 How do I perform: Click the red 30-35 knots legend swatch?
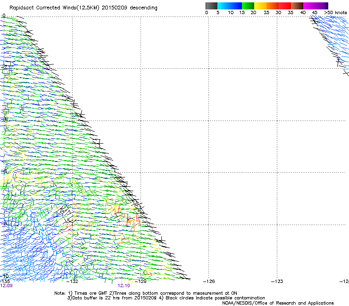[x=285, y=6]
